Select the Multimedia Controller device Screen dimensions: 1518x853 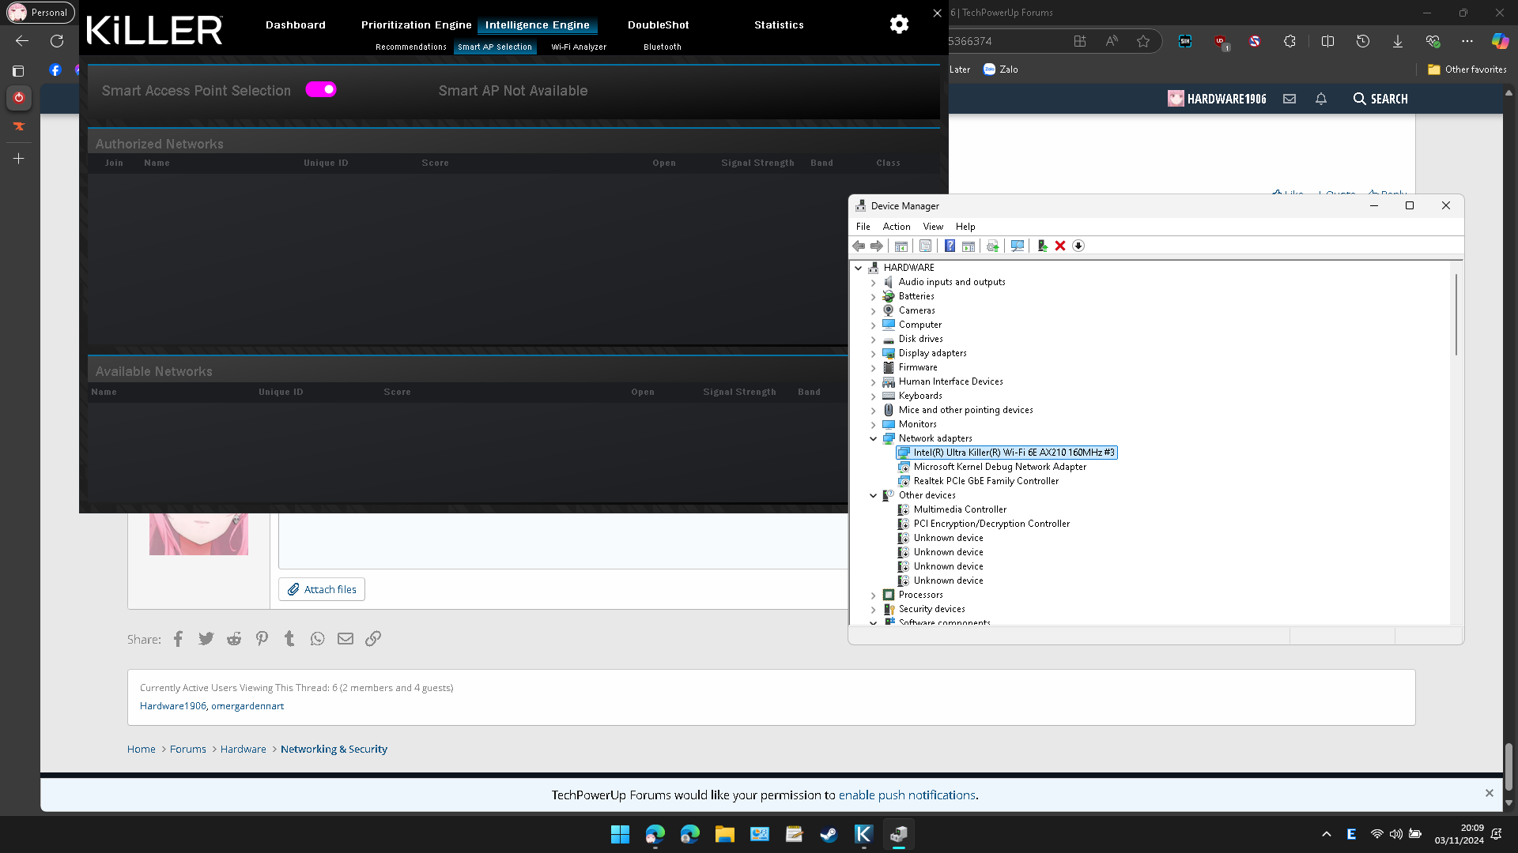pyautogui.click(x=960, y=509)
